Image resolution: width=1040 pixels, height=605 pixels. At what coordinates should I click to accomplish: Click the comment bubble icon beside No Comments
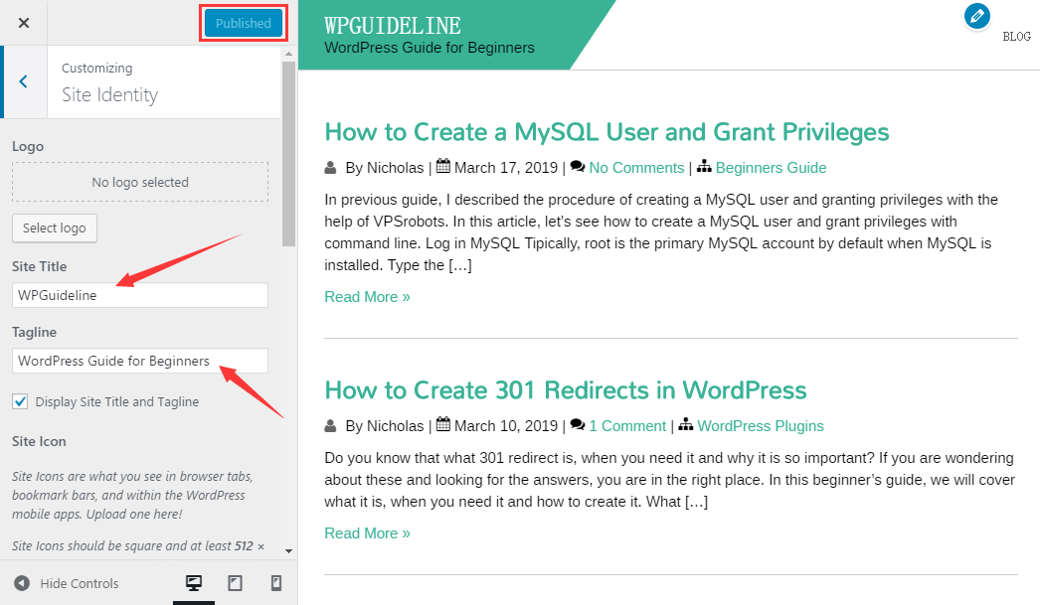578,167
